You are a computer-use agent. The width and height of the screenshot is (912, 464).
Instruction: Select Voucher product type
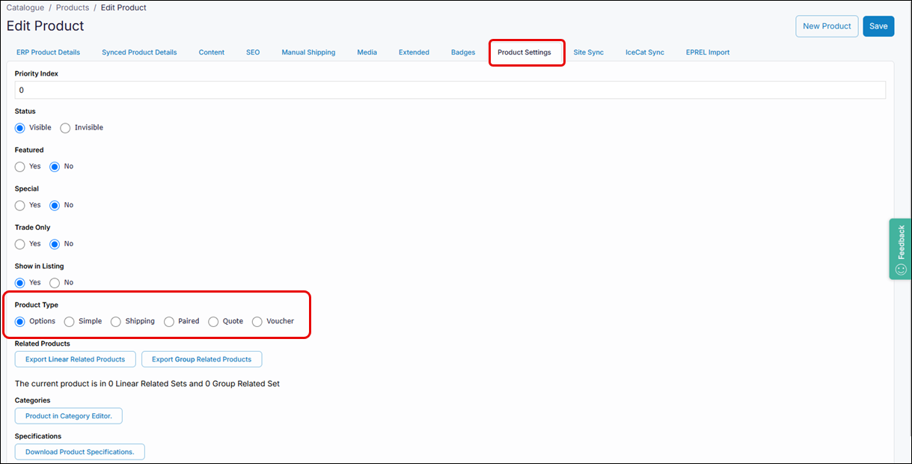[257, 322]
